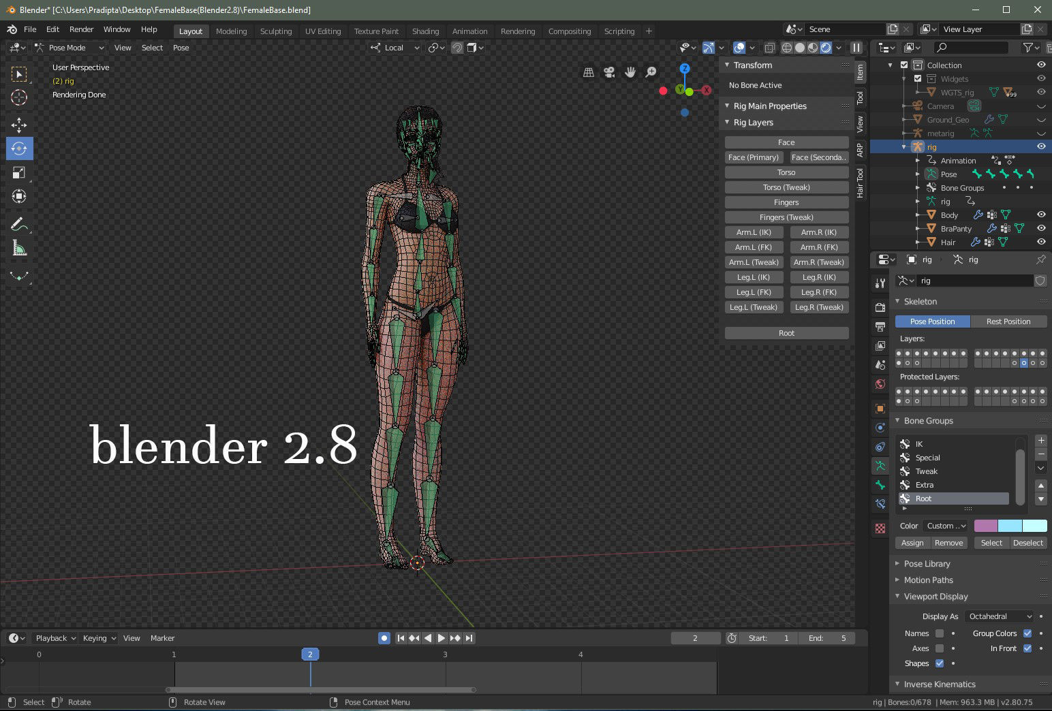The width and height of the screenshot is (1052, 711).
Task: Click the Rest Position button
Action: tap(1008, 321)
